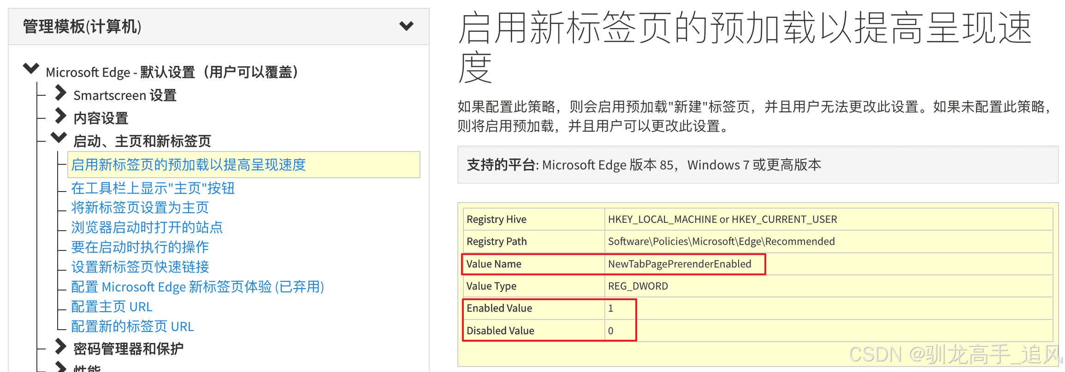This screenshot has height=372, width=1065.
Task: Click the Enabled Value label cell
Action: click(534, 308)
